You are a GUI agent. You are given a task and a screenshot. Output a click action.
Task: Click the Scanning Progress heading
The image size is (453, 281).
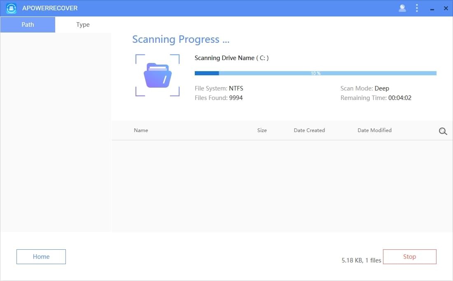coord(180,39)
